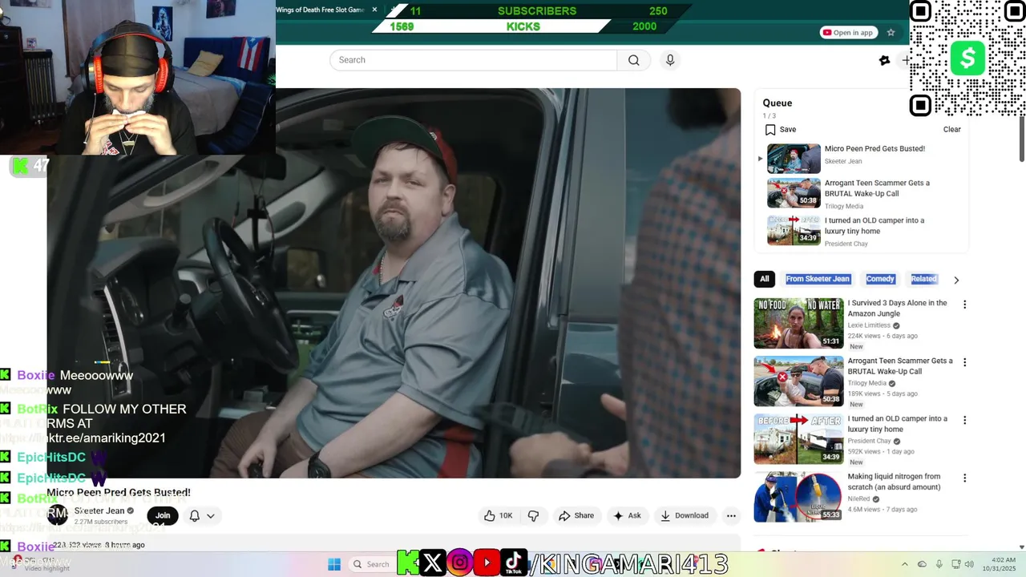1026x577 pixels.
Task: Download the video with Download button
Action: click(x=685, y=515)
